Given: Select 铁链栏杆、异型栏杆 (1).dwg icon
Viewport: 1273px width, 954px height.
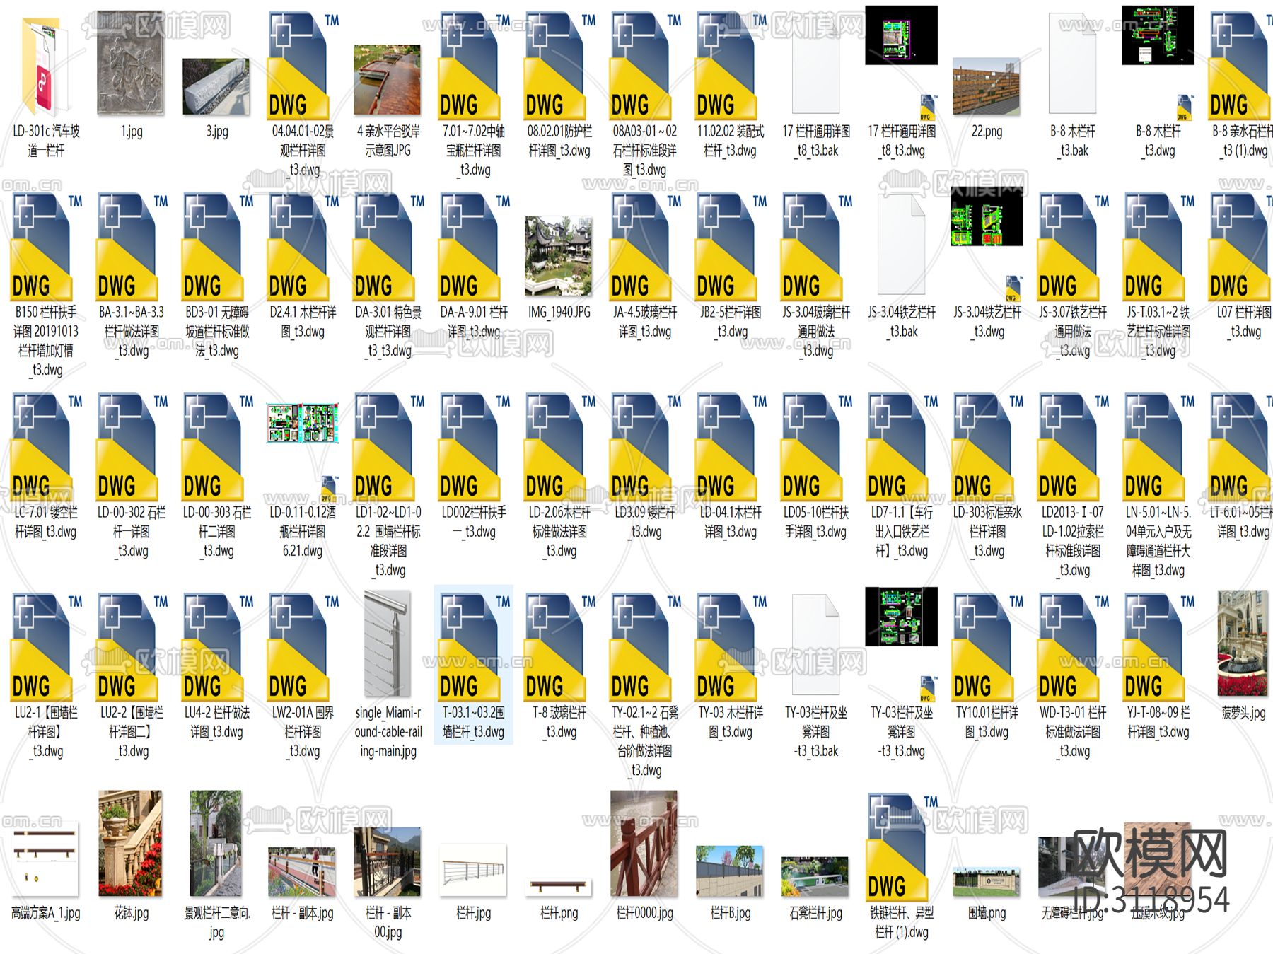Looking at the screenshot, I should (897, 847).
